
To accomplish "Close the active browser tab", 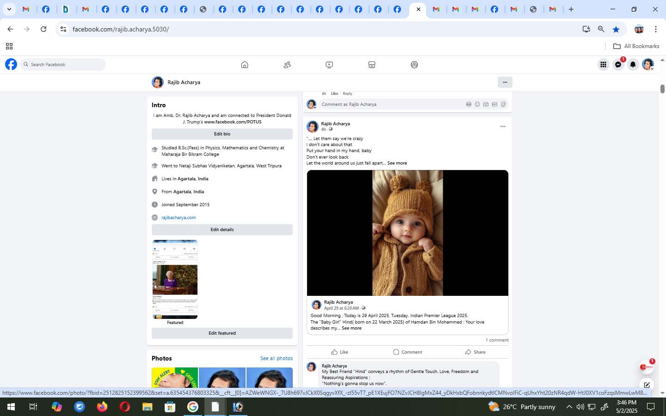I will [419, 9].
